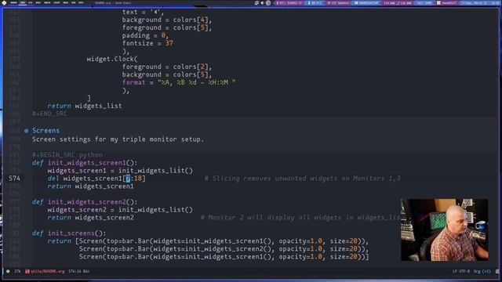Click the green state indicator in modeline
Image resolution: width=502 pixels, height=282 pixels.
(8, 272)
